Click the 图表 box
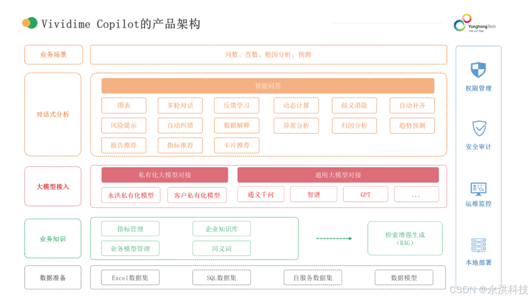 tap(124, 106)
